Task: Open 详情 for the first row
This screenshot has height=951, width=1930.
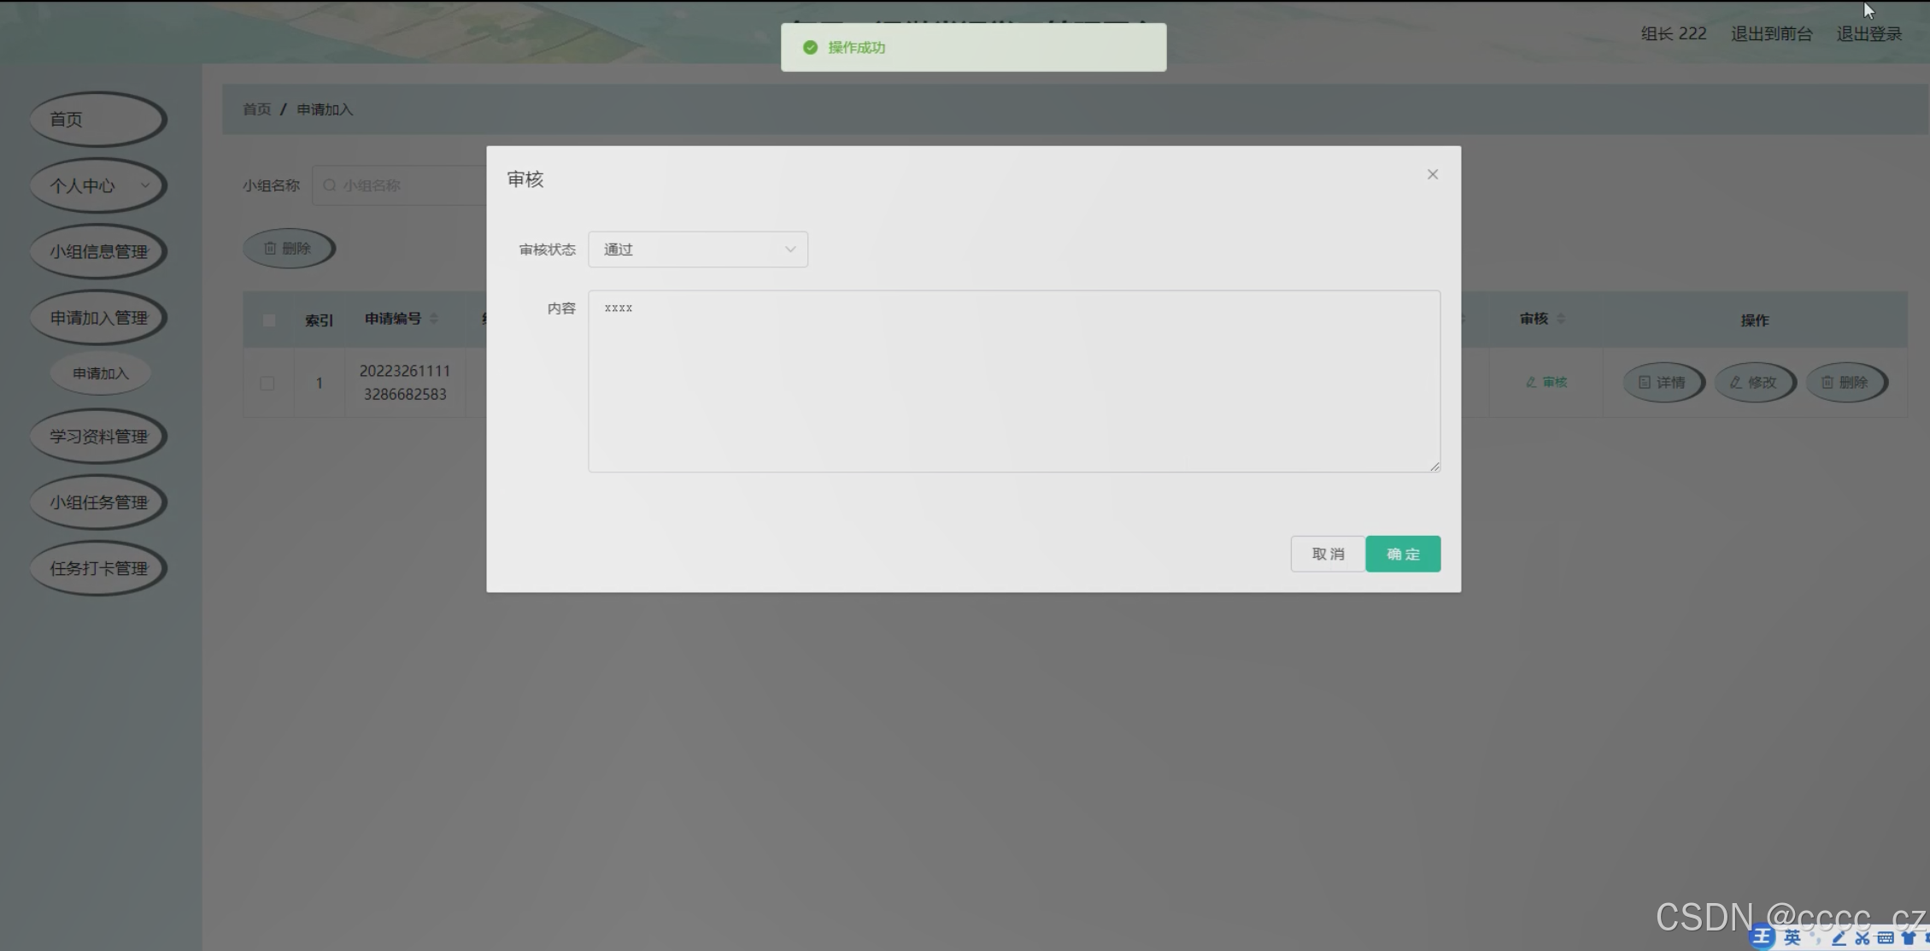Action: pos(1662,382)
